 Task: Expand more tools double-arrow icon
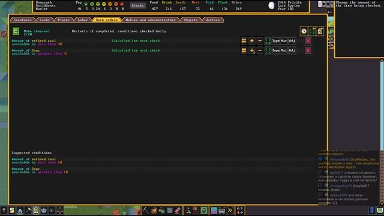point(230,211)
